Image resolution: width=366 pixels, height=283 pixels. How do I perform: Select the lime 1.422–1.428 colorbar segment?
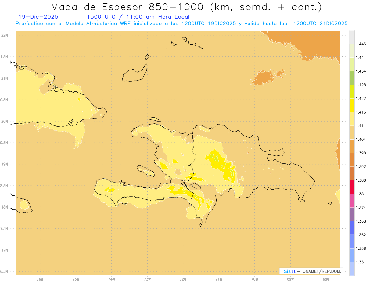pyautogui.click(x=352, y=92)
